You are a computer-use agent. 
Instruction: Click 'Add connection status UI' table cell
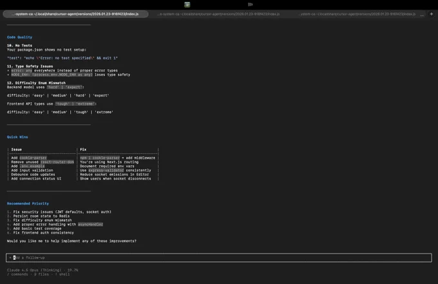coord(36,179)
